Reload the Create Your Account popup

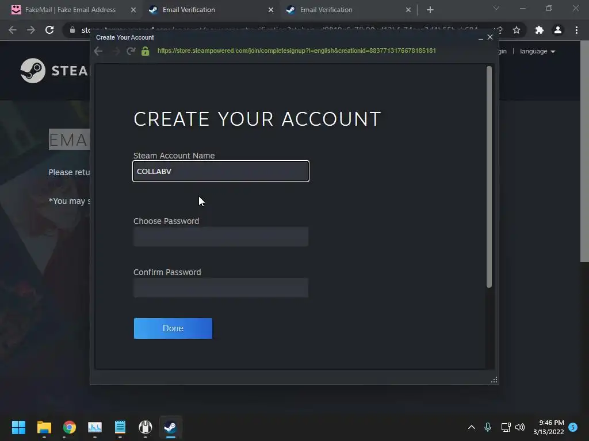pyautogui.click(x=131, y=51)
